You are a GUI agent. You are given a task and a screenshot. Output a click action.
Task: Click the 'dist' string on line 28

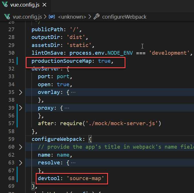(x=76, y=37)
